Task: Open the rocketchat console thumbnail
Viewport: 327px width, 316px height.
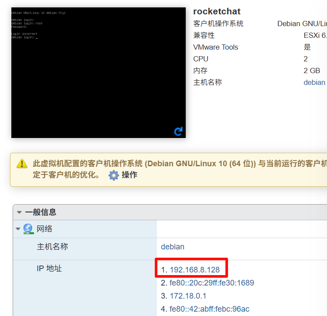Action: [x=99, y=73]
